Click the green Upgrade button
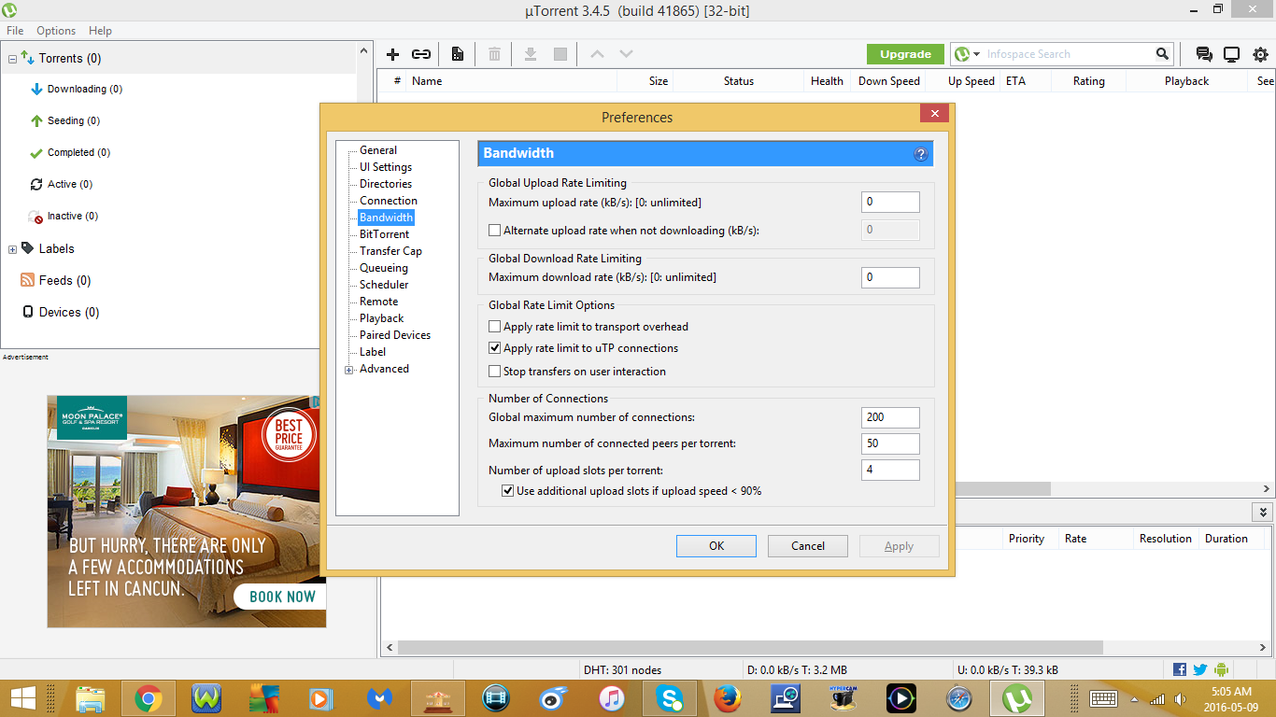The height and width of the screenshot is (717, 1276). pos(905,54)
